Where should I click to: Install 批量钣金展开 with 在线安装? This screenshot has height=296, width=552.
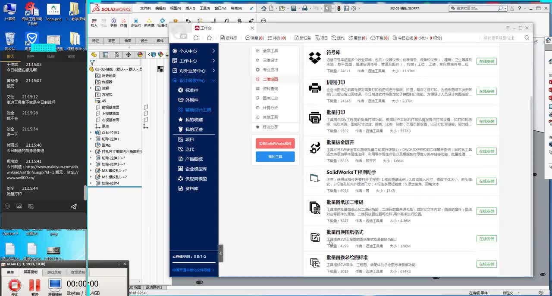point(486,151)
